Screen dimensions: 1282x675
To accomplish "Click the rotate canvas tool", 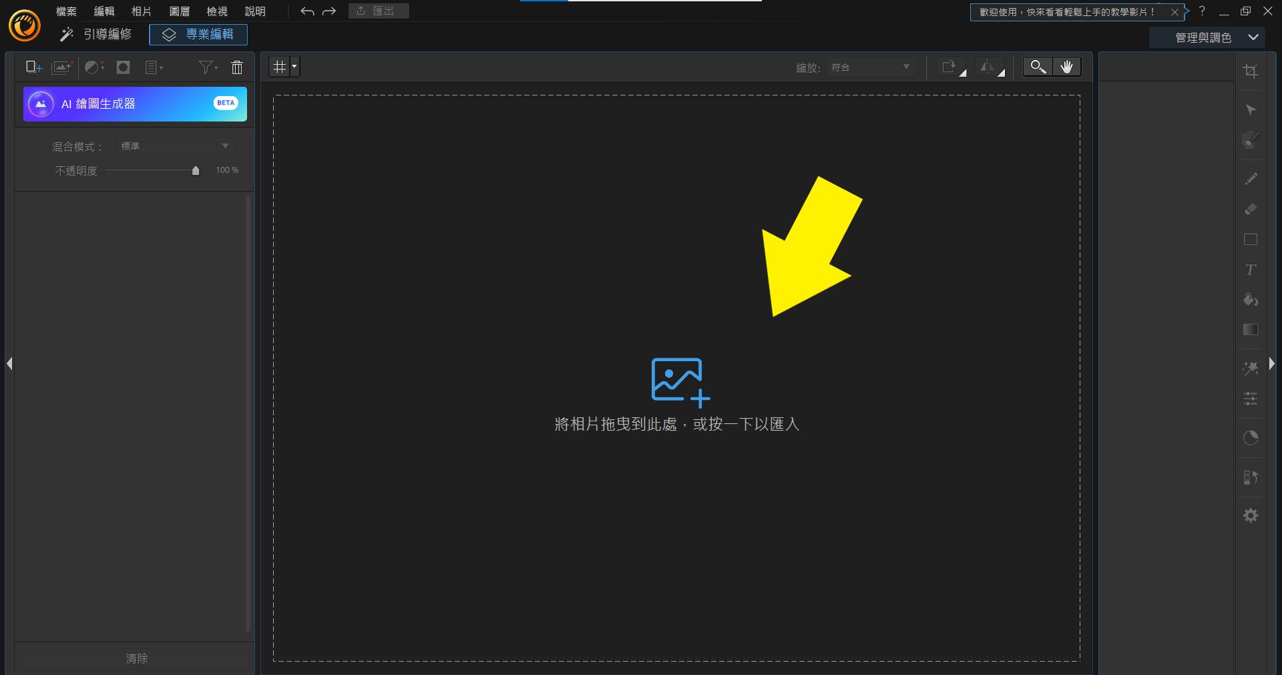I will tap(952, 67).
